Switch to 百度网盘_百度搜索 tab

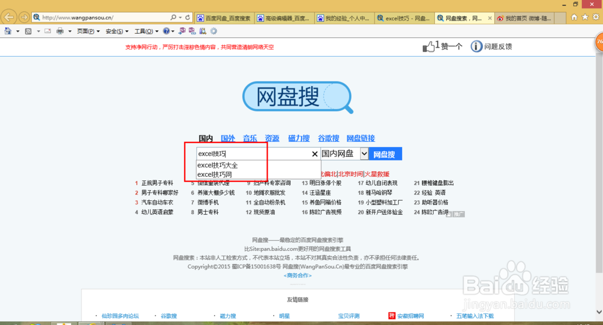[x=224, y=18]
